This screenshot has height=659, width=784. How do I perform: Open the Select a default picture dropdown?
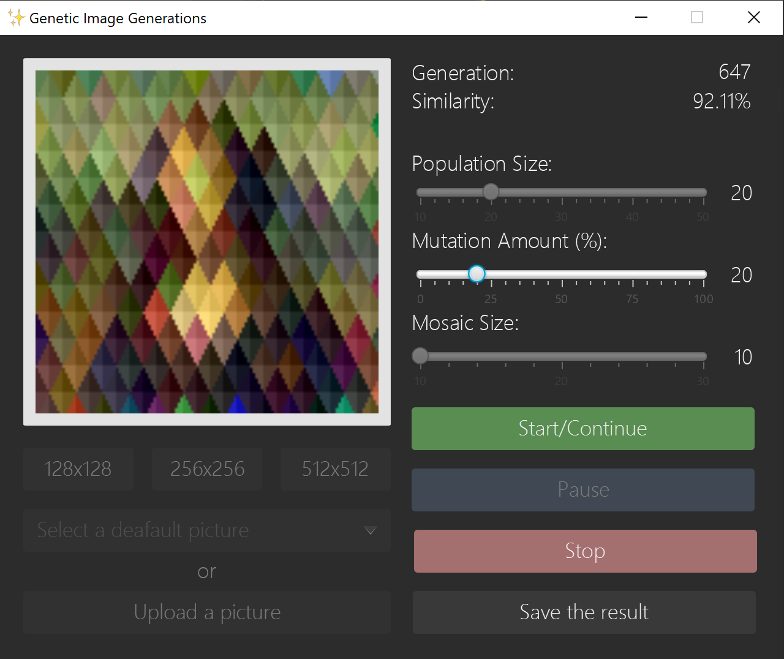[207, 530]
